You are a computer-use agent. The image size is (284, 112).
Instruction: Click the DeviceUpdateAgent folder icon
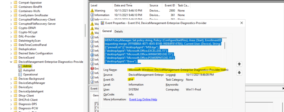[x=16, y=91]
